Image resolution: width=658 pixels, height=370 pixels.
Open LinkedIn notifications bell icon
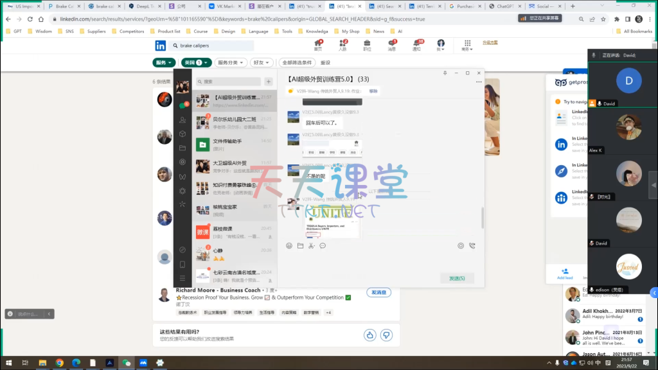coord(416,43)
